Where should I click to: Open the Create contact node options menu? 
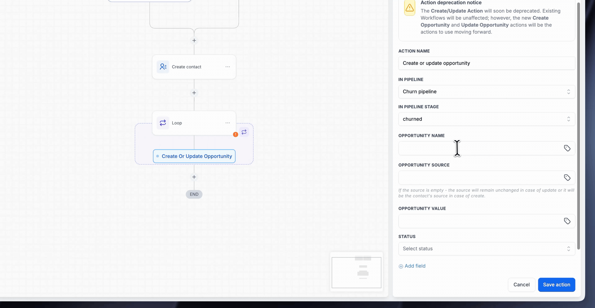[x=228, y=67]
